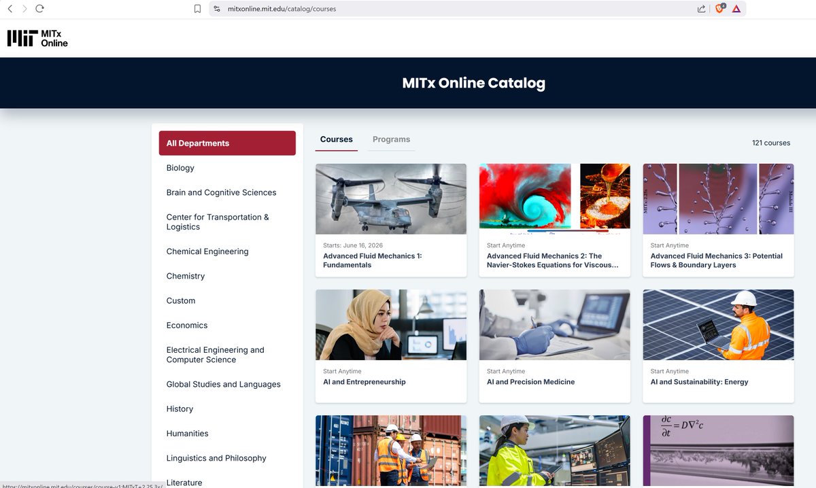Bookmark this page with the bookmark icon

tap(197, 9)
